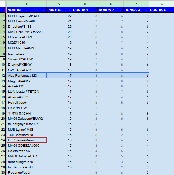The width and height of the screenshot is (174, 175).
Task: Select cell DG Stewe#Meow
Action: point(27,140)
